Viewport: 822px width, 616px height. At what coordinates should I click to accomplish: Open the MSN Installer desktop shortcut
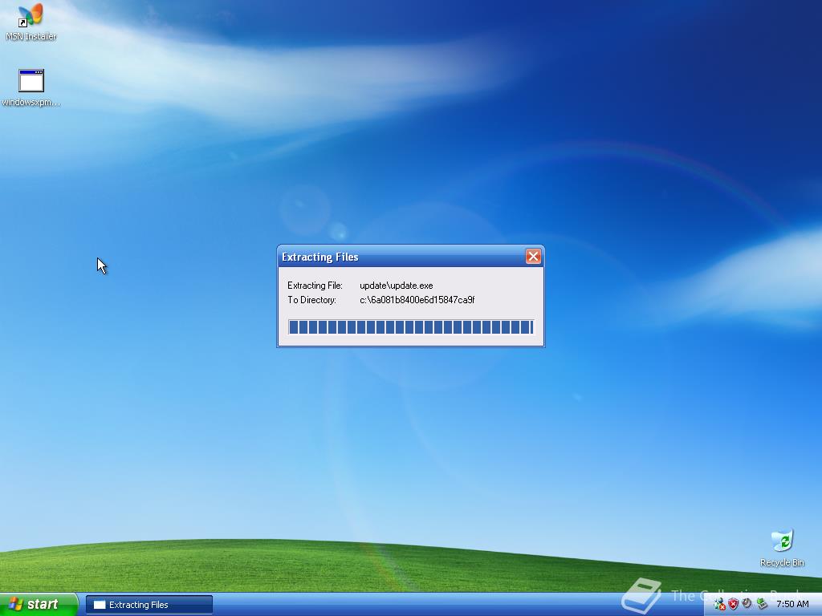[x=29, y=16]
